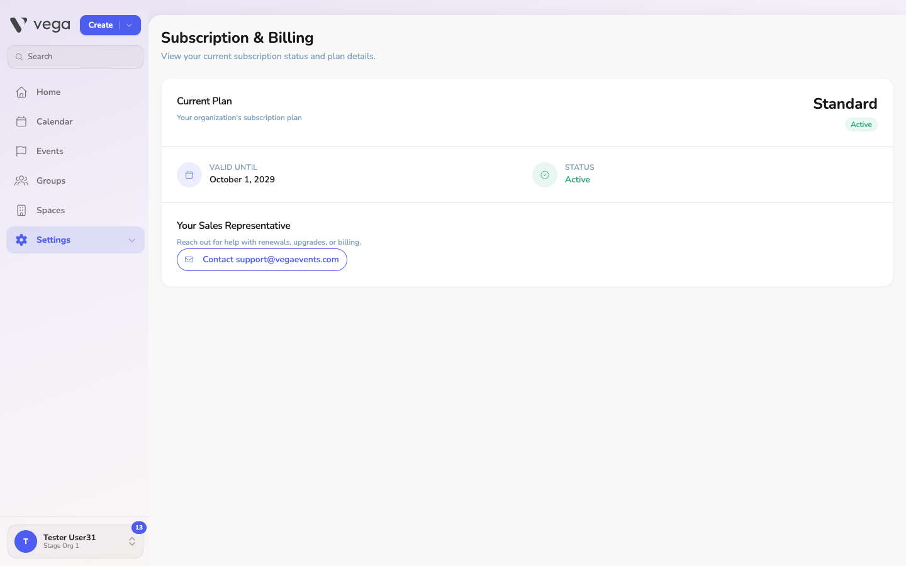
Task: Click the Calendar sidebar icon
Action: pos(21,122)
